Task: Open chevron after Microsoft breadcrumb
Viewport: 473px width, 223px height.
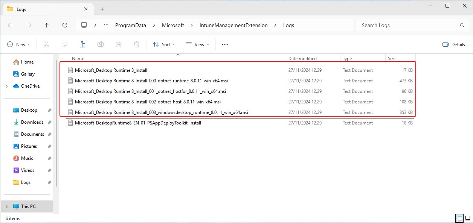Action: coord(192,25)
